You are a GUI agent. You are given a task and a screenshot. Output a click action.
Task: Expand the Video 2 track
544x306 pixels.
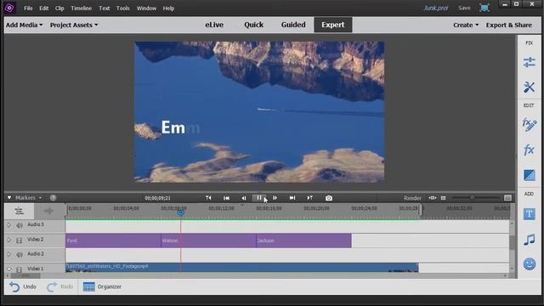pyautogui.click(x=9, y=240)
